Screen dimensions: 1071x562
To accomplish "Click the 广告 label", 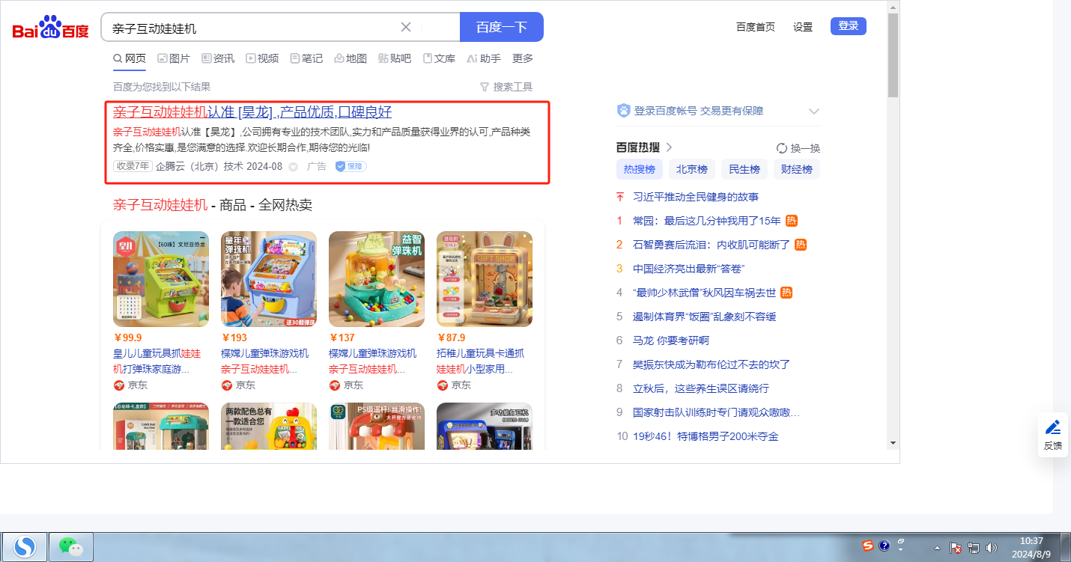I will (317, 166).
